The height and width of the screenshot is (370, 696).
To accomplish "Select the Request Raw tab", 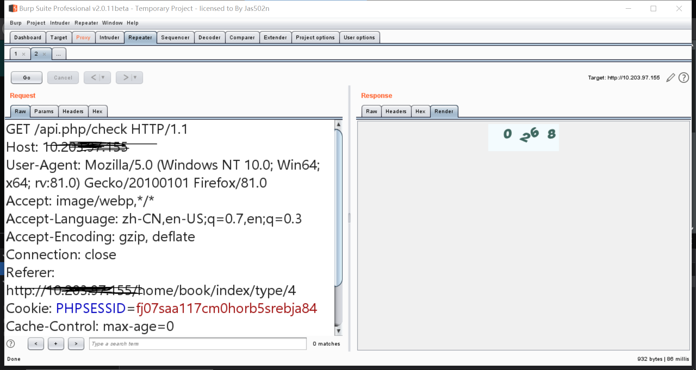I will click(20, 112).
